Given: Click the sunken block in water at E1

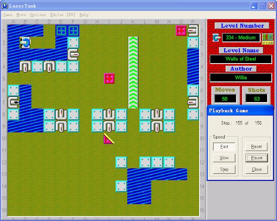Looking at the screenshot, I should pyautogui.click(x=61, y=31).
